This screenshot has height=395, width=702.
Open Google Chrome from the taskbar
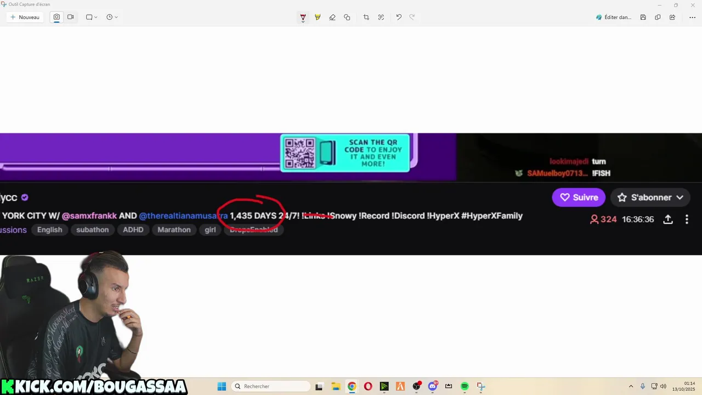[352, 386]
